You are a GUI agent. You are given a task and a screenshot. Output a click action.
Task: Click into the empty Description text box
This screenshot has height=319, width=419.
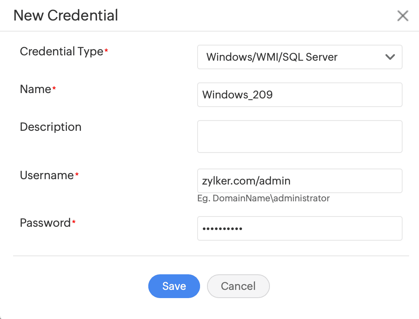click(299, 137)
